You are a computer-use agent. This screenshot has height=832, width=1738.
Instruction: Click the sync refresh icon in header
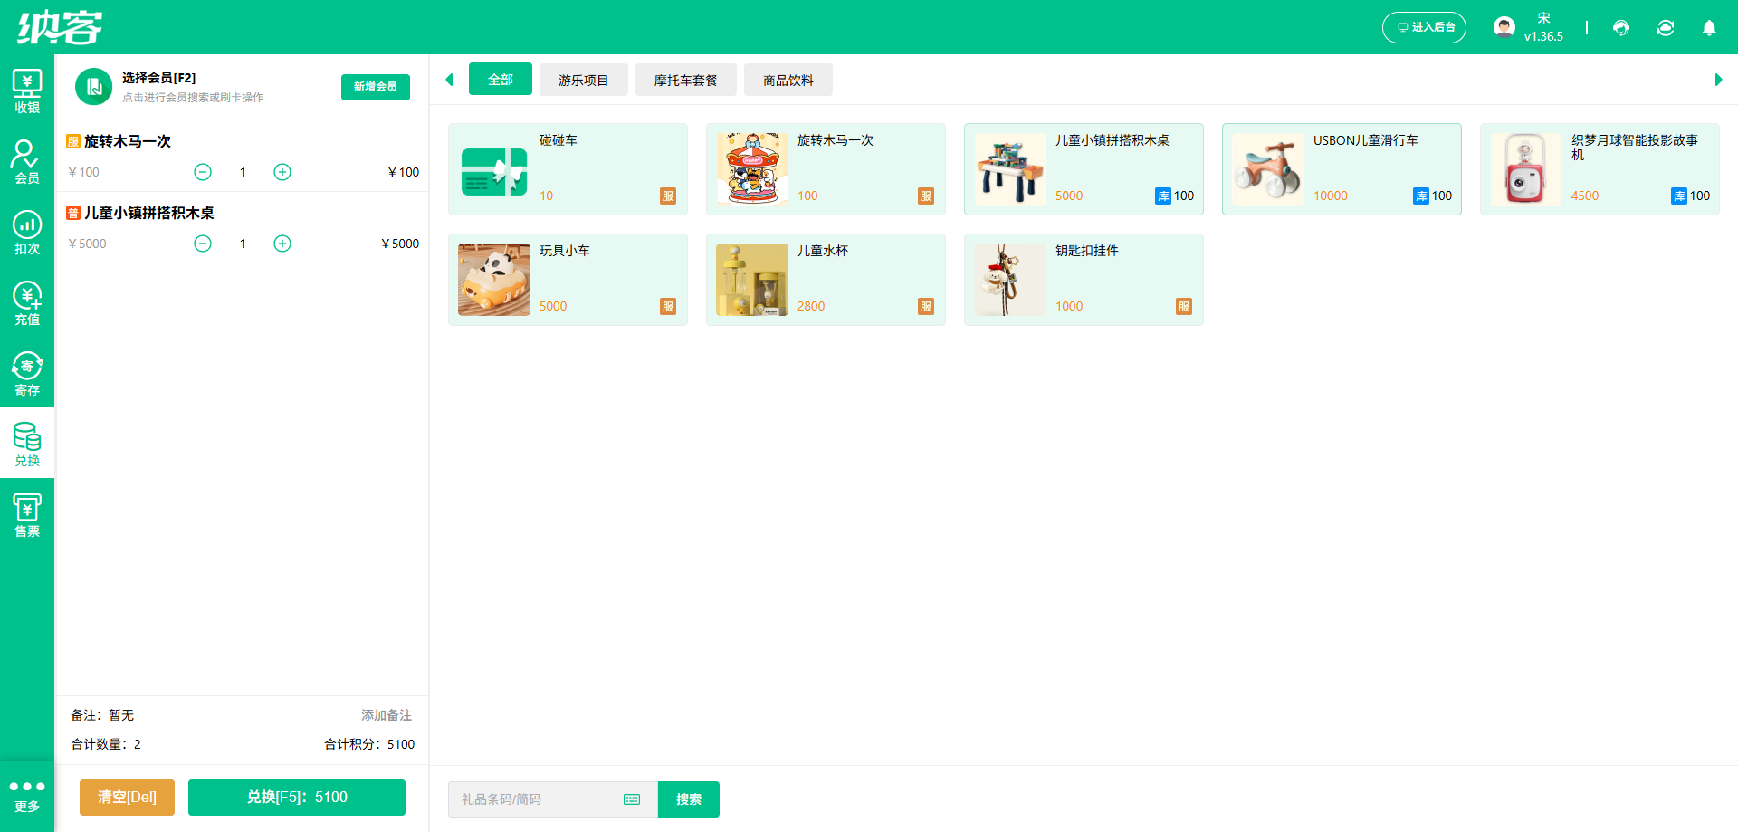point(1666,27)
